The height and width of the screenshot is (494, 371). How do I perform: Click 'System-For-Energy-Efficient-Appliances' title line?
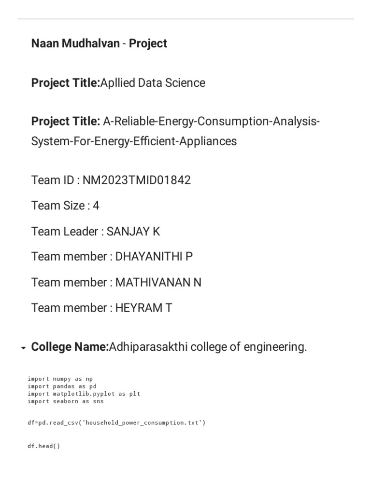tap(134, 141)
